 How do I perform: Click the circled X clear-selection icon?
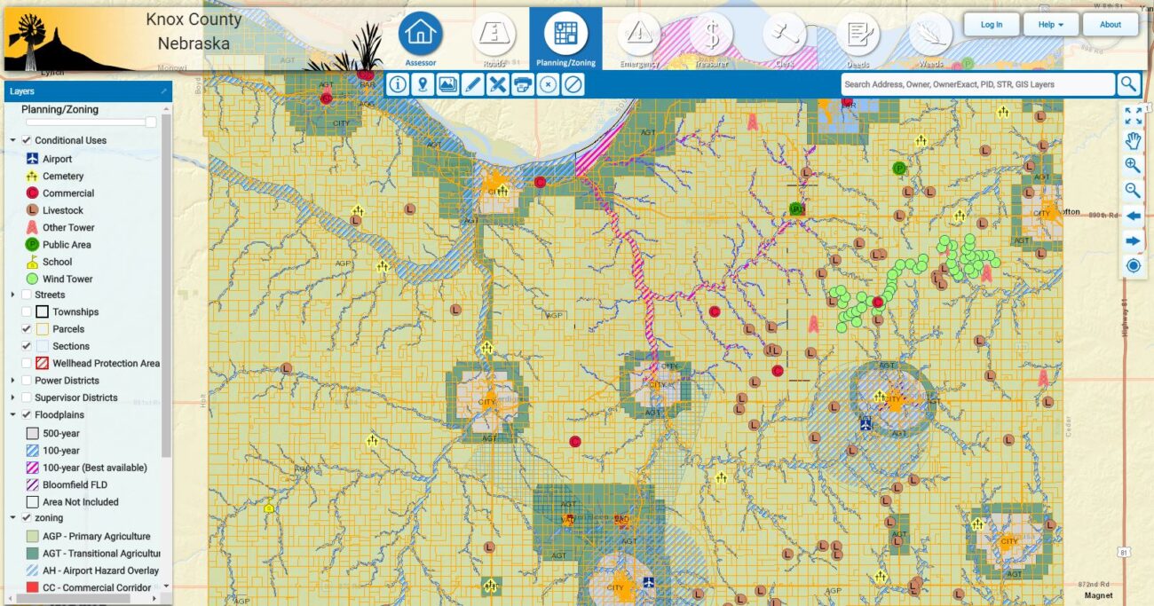click(548, 85)
